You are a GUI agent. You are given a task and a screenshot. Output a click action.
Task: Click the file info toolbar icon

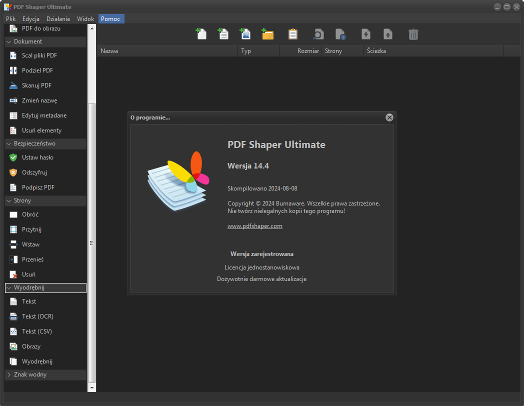pos(340,34)
